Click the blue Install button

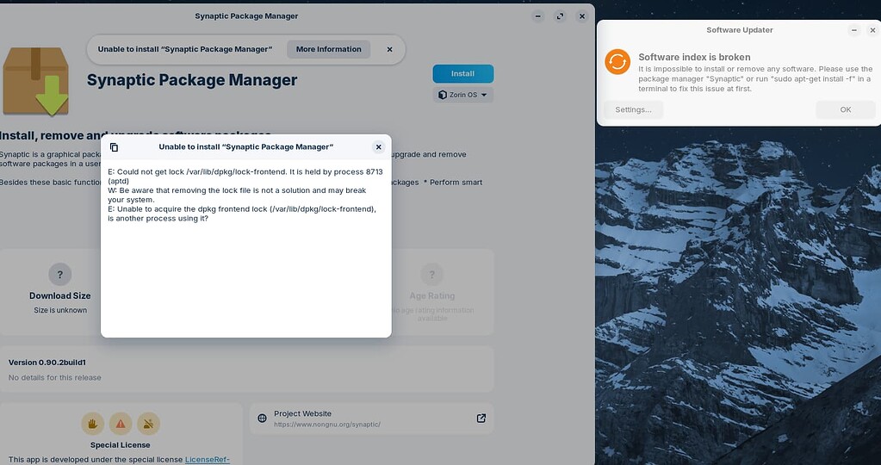tap(463, 73)
